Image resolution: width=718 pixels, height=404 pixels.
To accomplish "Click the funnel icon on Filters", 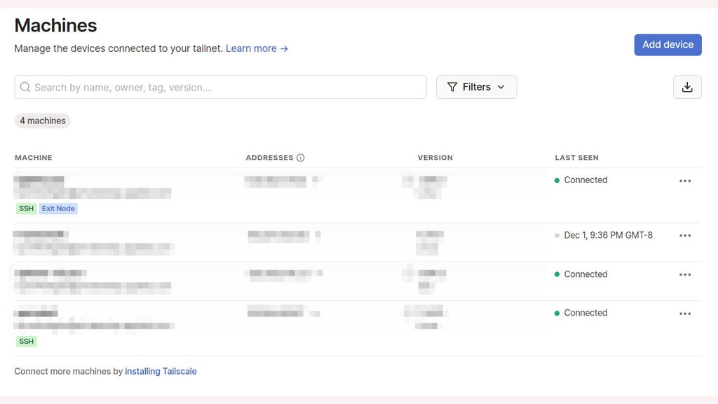I will tap(452, 87).
